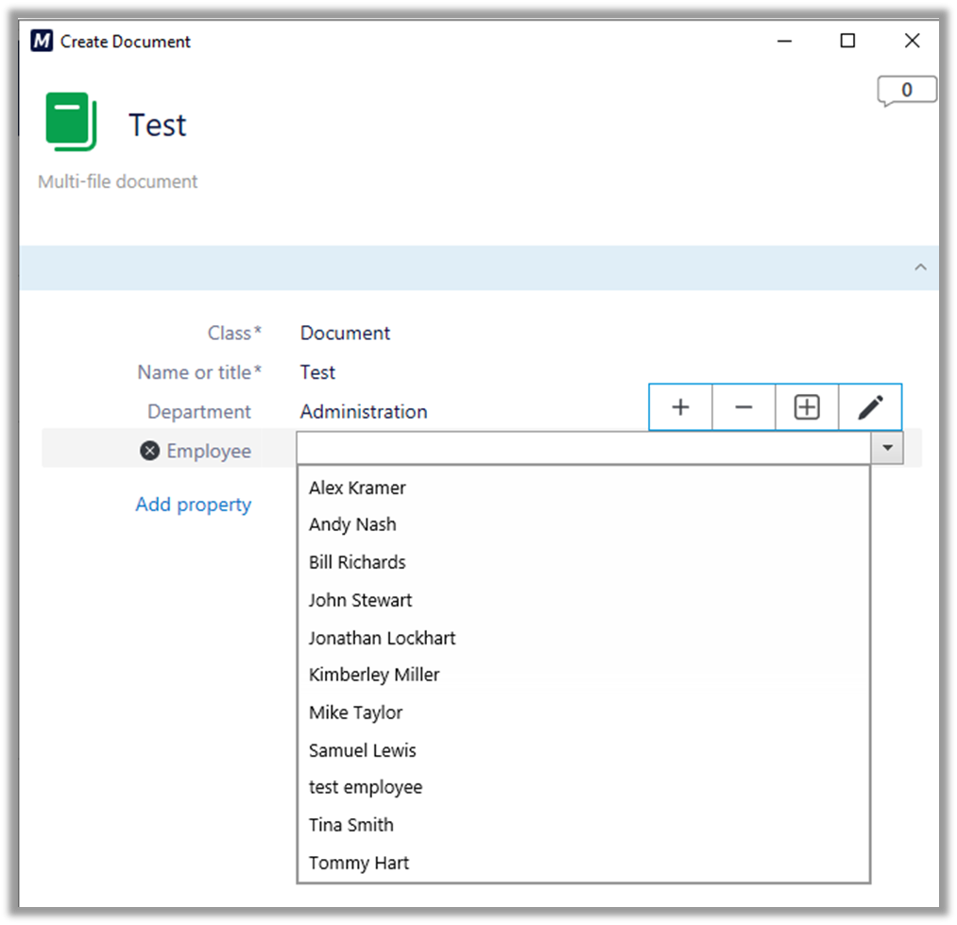Click the plus icon to add value

pos(680,407)
